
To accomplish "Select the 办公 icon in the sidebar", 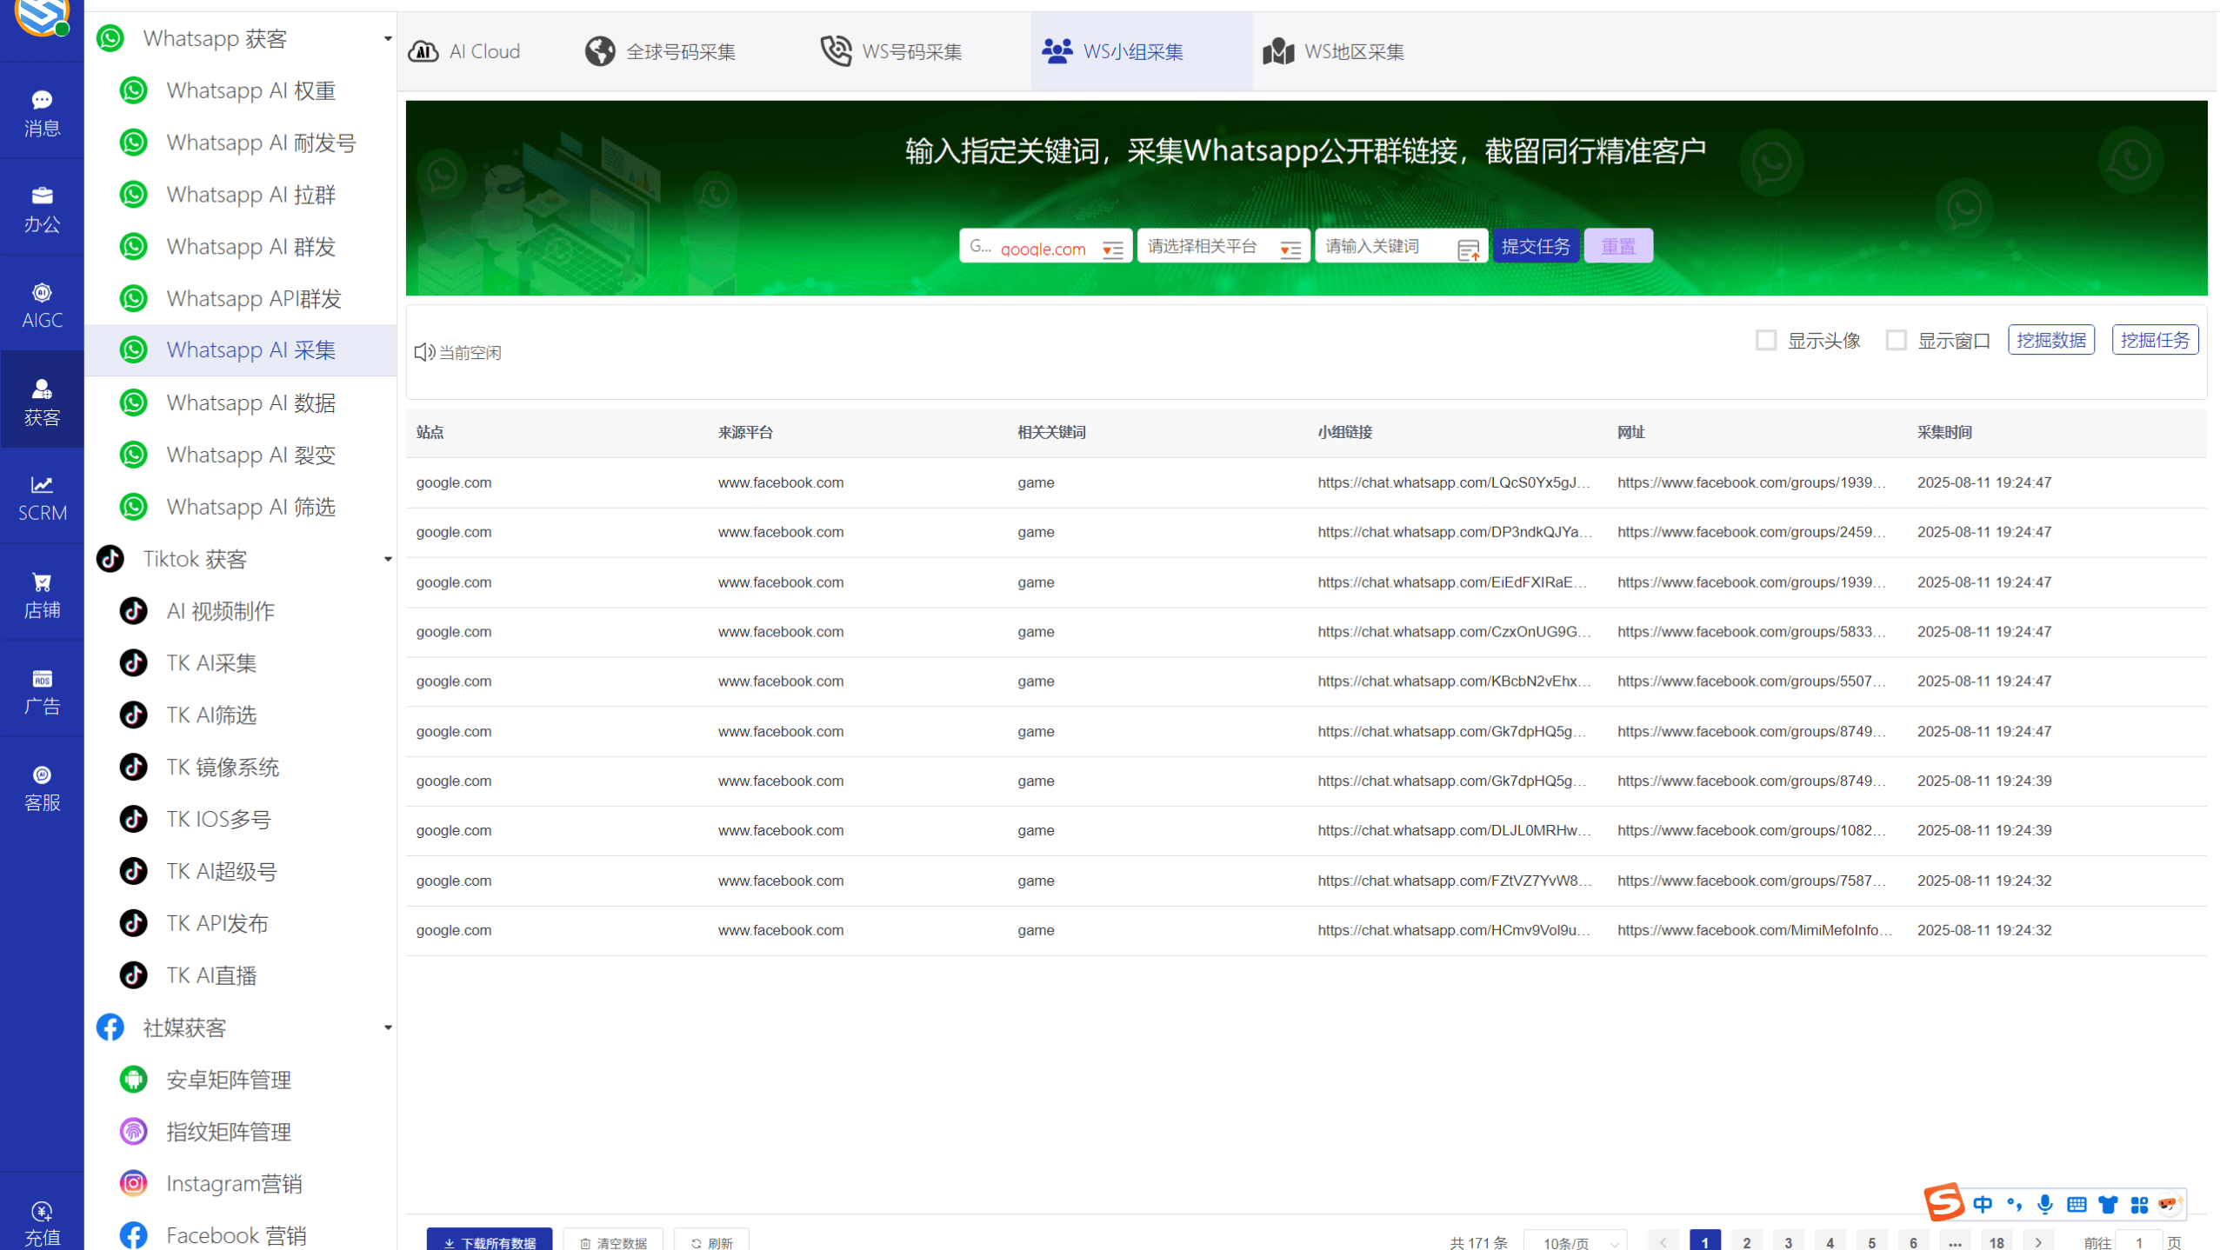I will (41, 208).
